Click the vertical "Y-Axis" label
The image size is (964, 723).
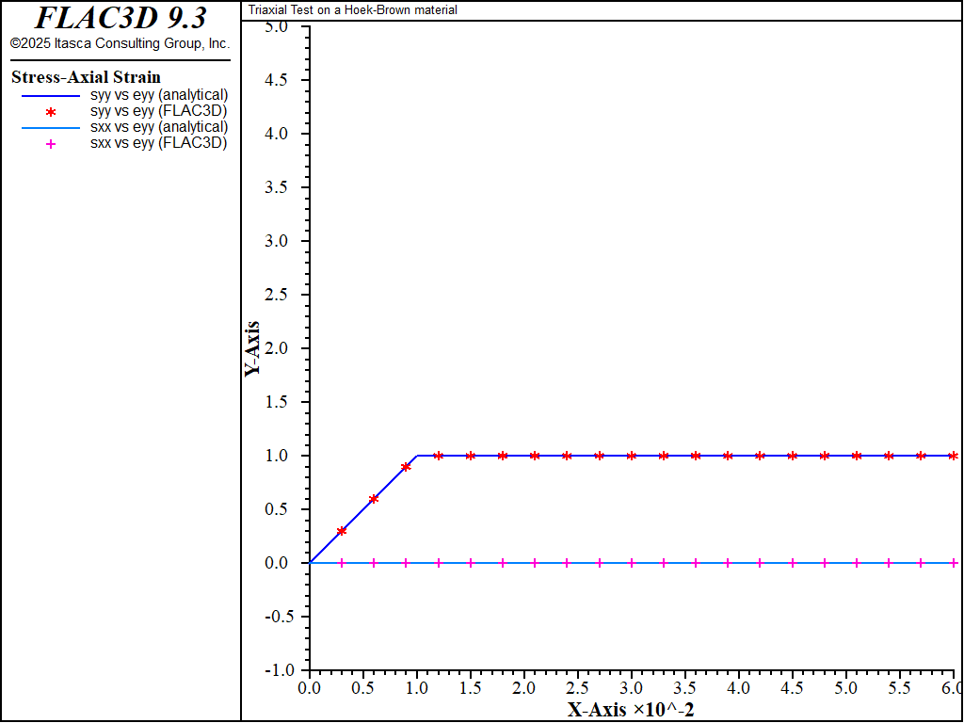252,349
